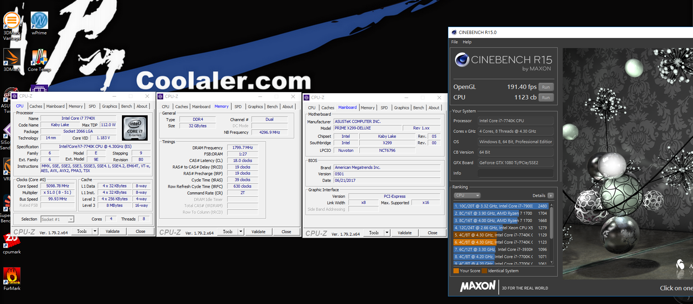Click the CPU-Z icon in the Memory window title bar

coord(160,97)
